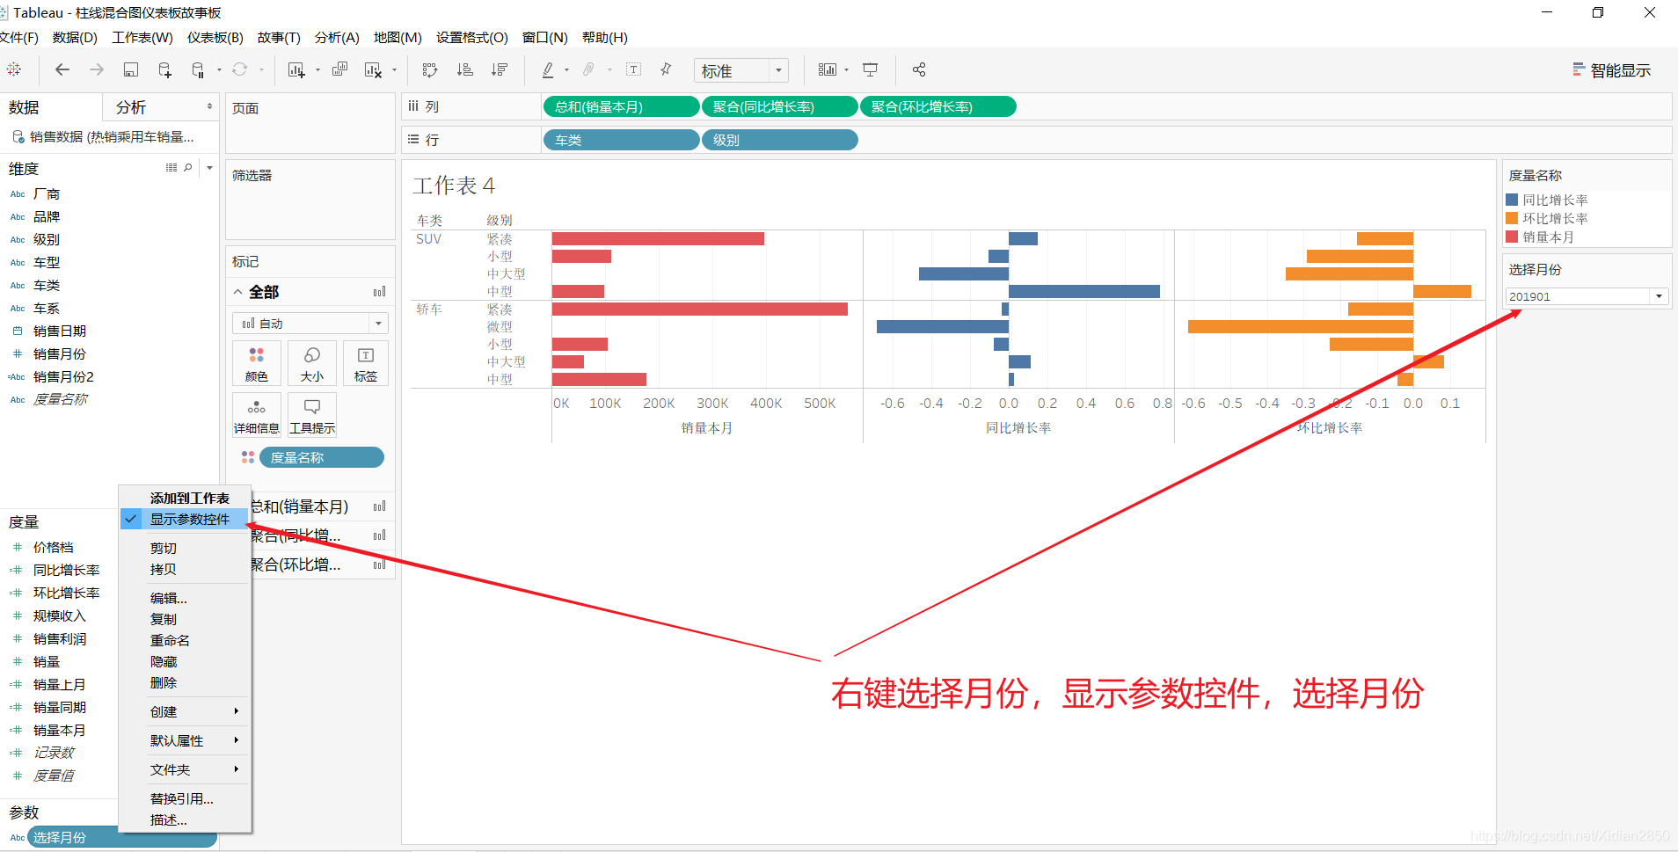Screen dimensions: 1678x852
Task: Open the 设置格式(O) menu
Action: coord(472,37)
